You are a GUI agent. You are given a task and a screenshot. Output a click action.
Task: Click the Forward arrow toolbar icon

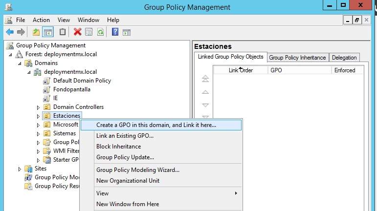click(x=21, y=32)
